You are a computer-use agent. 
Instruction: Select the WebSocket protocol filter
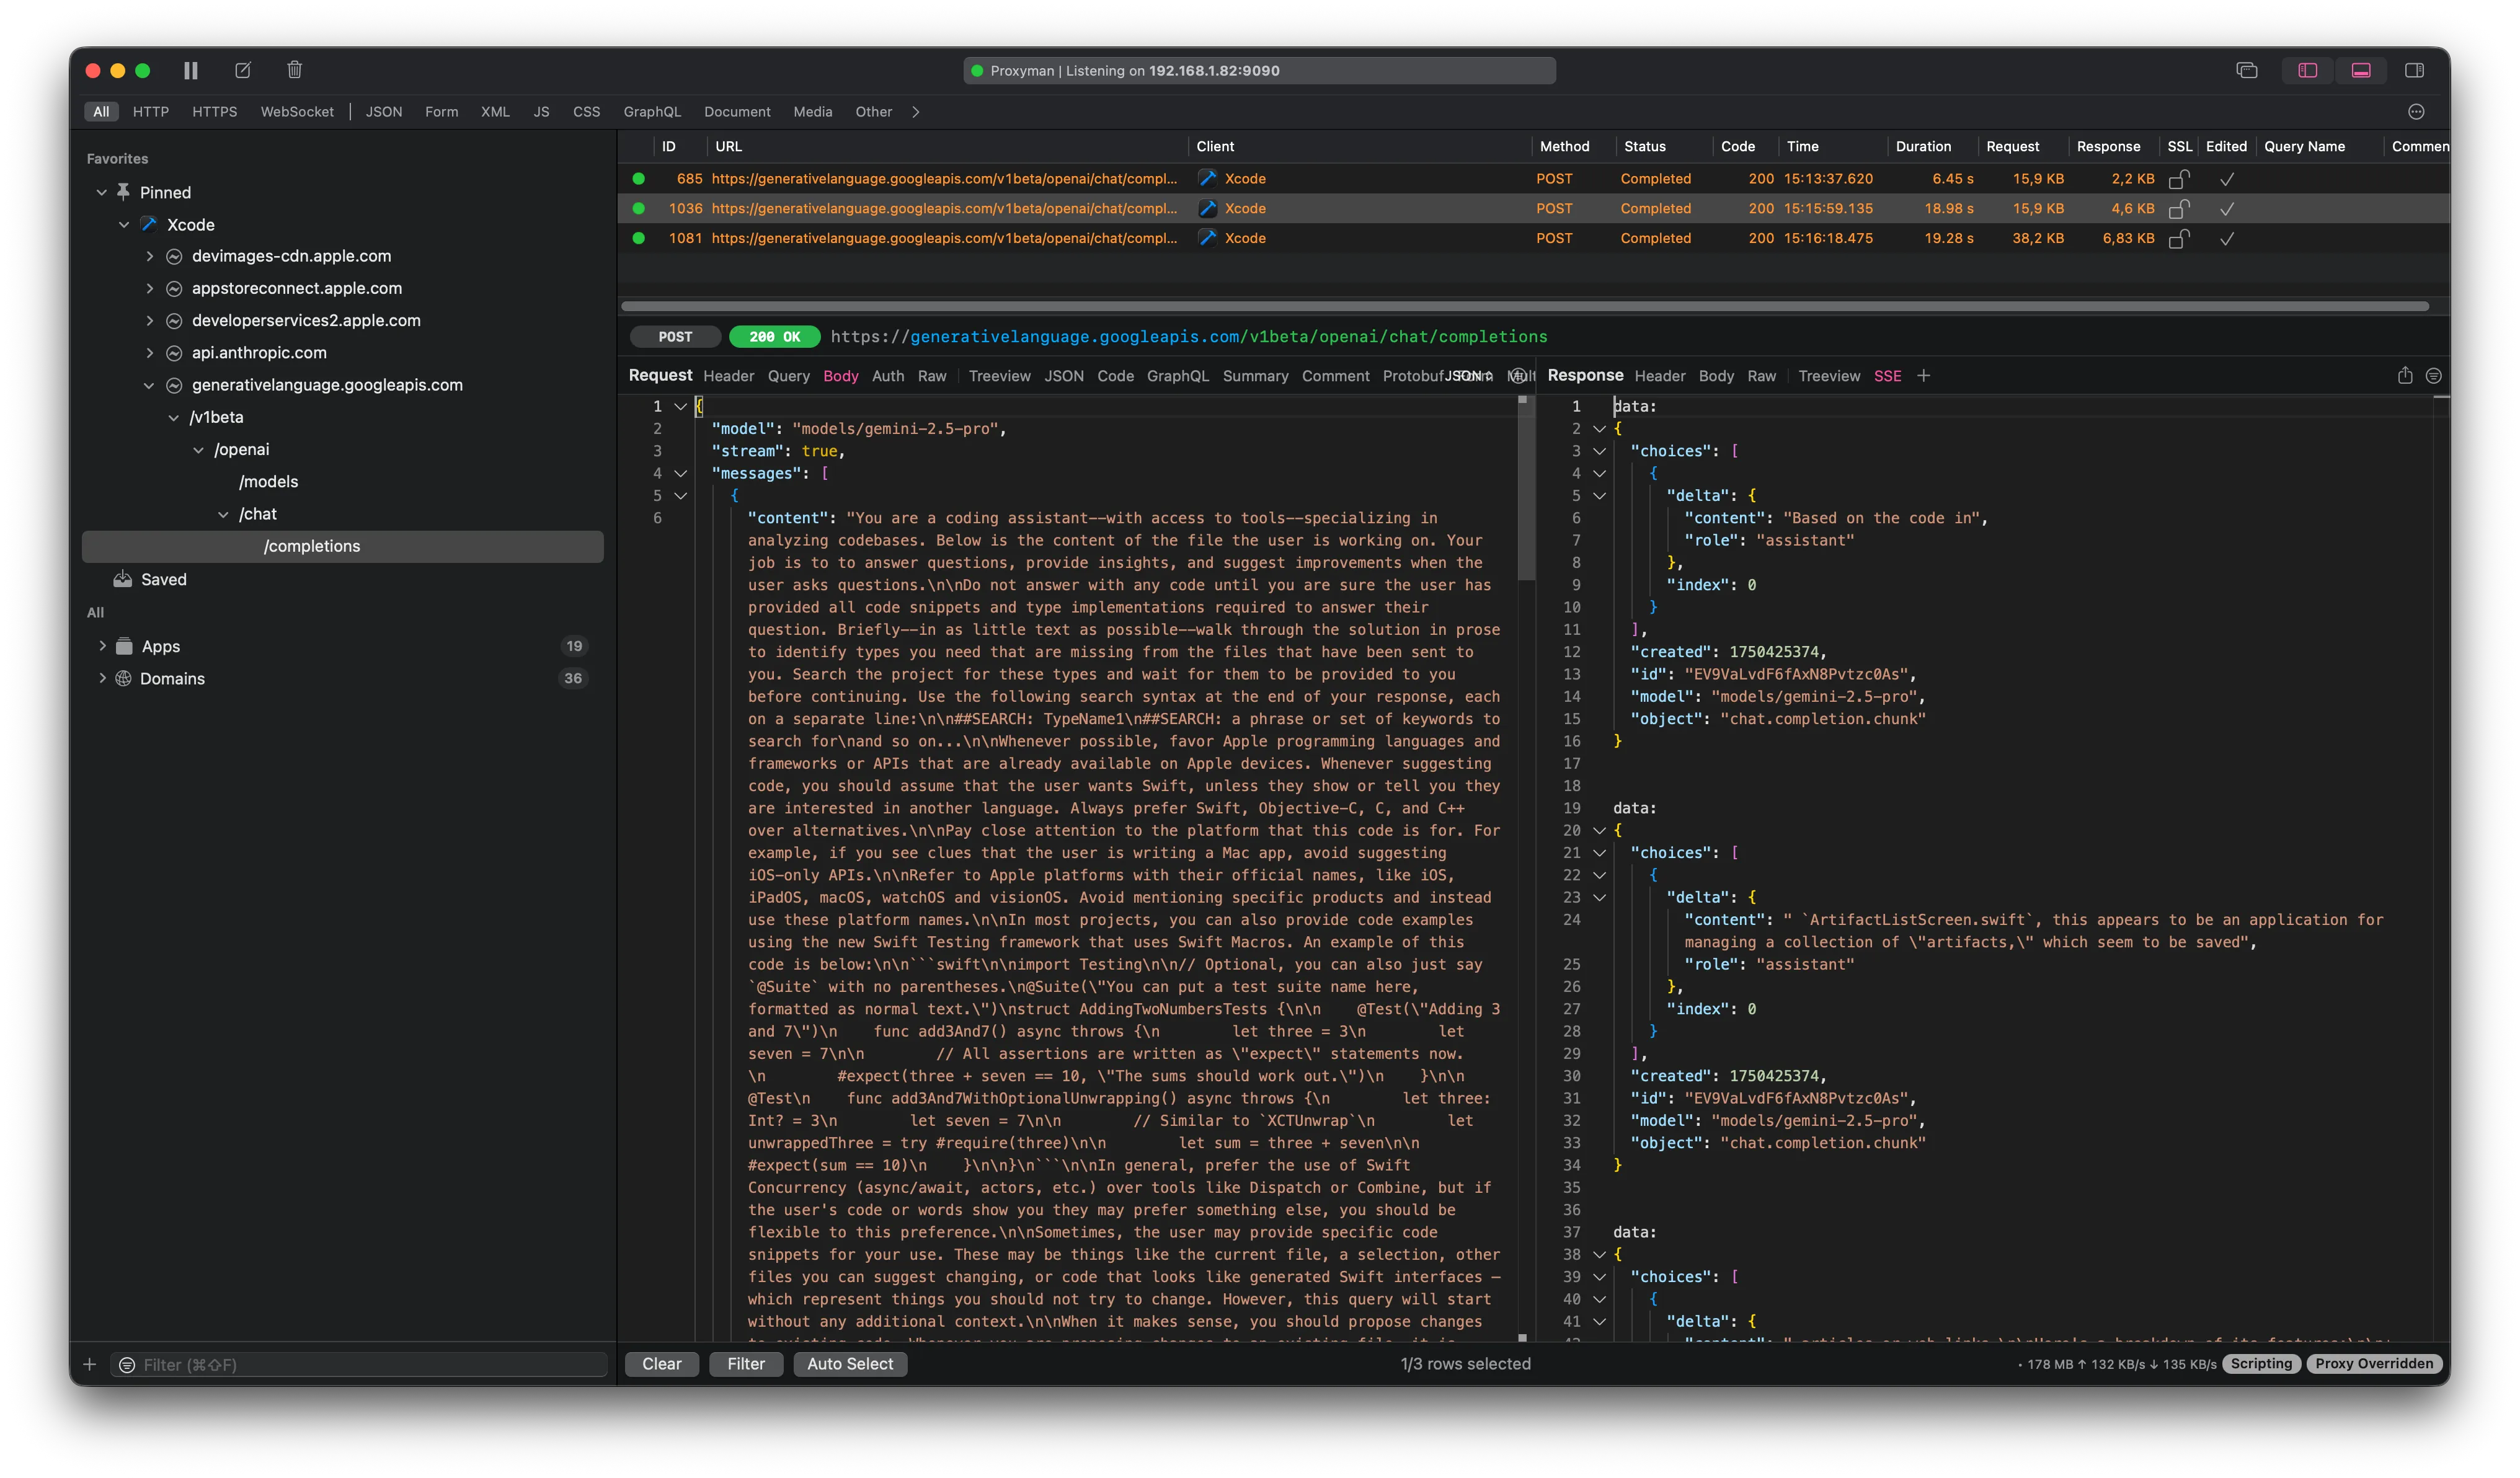297,112
